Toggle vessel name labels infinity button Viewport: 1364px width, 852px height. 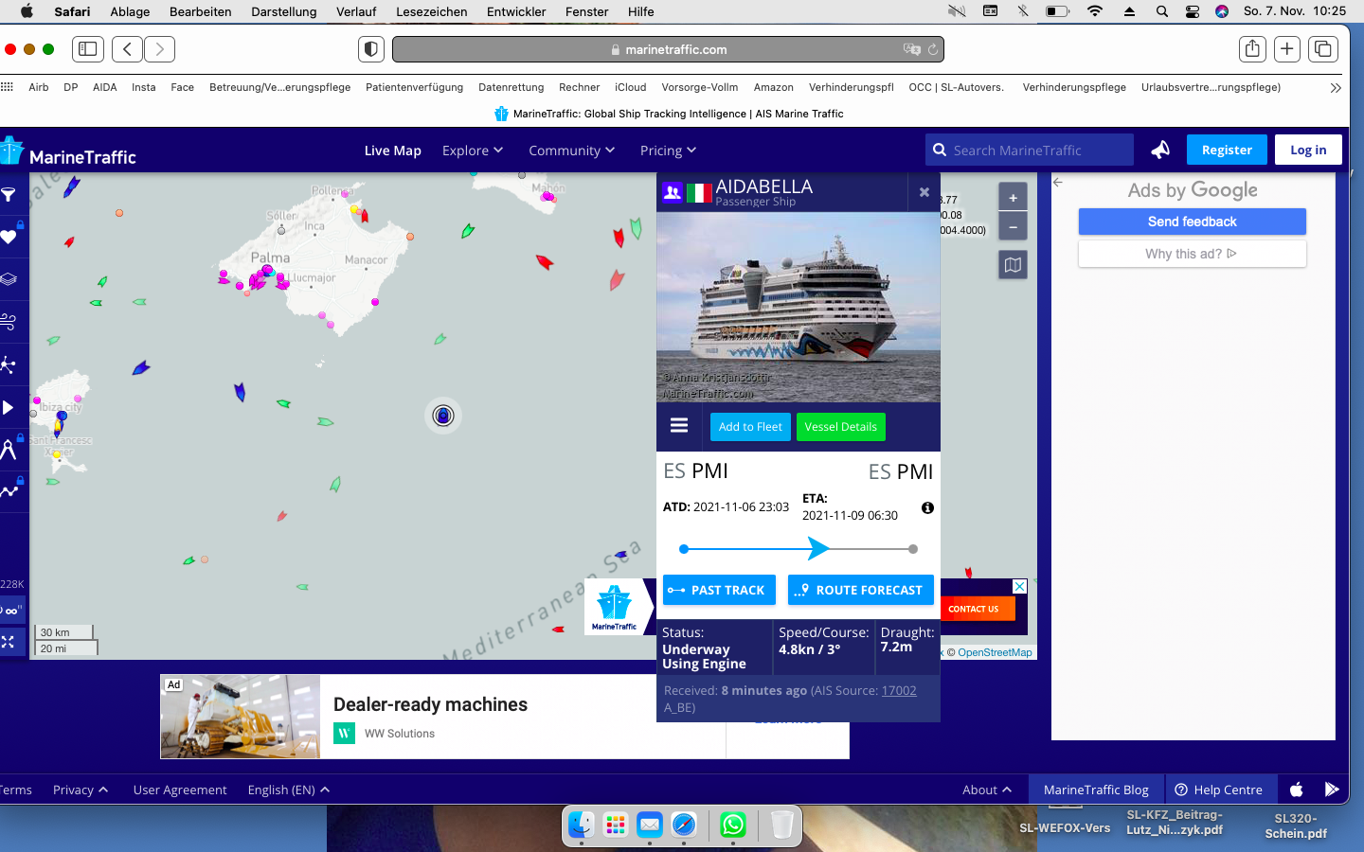pos(11,611)
